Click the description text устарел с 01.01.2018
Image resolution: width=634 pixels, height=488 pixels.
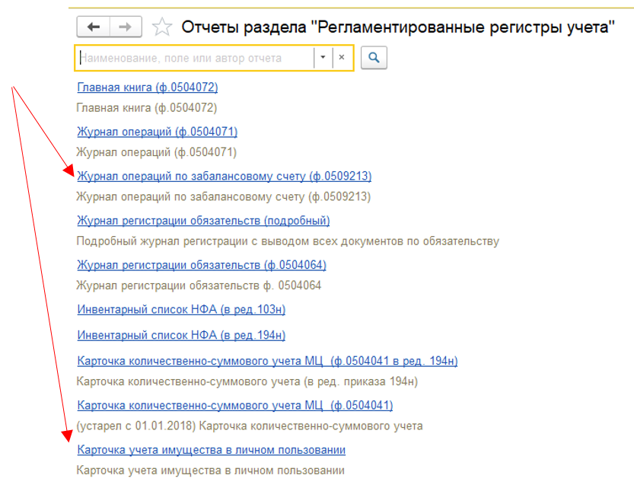(x=250, y=426)
